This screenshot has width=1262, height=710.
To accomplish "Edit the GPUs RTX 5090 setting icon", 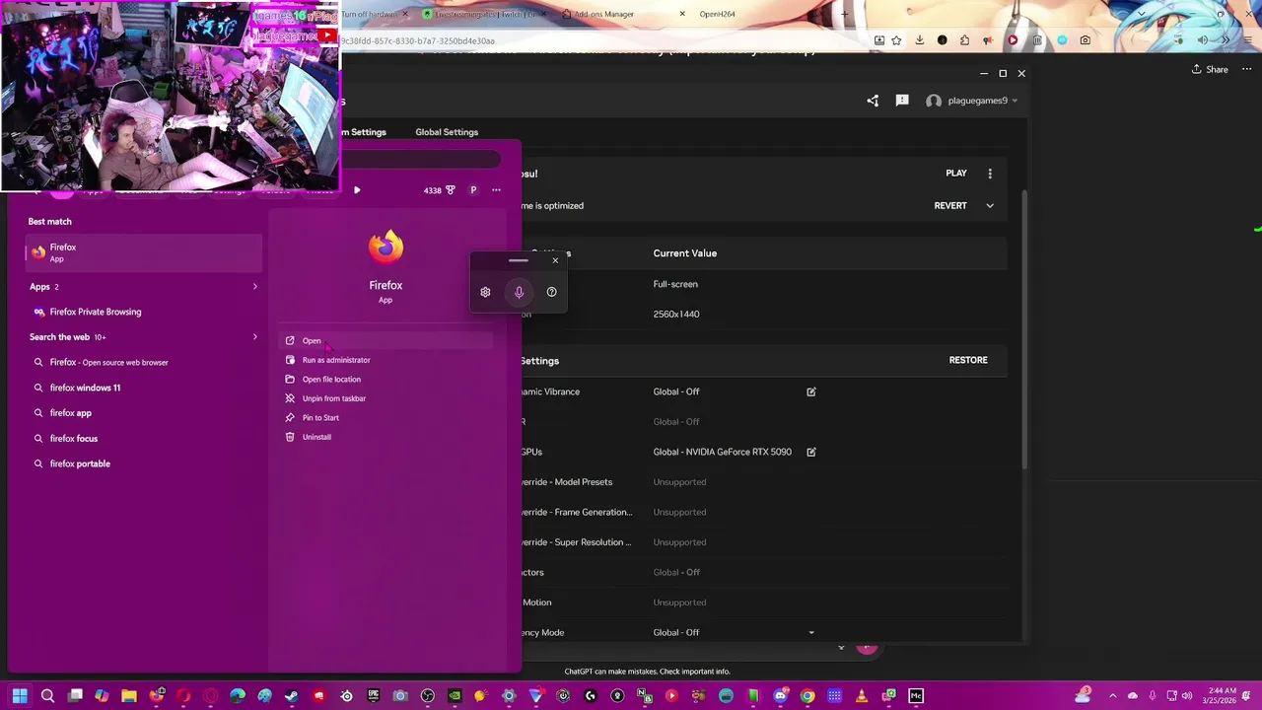I will 811,452.
